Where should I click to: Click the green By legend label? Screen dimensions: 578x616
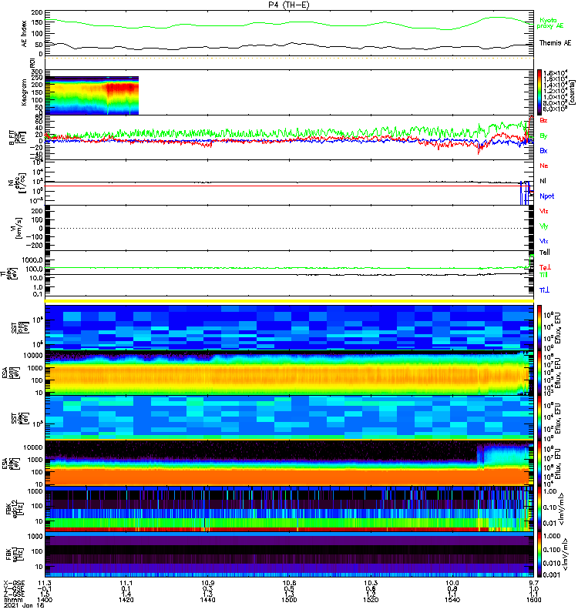click(543, 136)
